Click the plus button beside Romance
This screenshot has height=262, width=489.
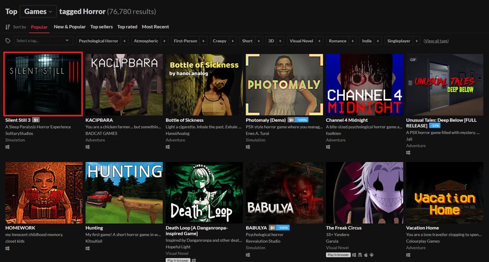[x=352, y=41]
